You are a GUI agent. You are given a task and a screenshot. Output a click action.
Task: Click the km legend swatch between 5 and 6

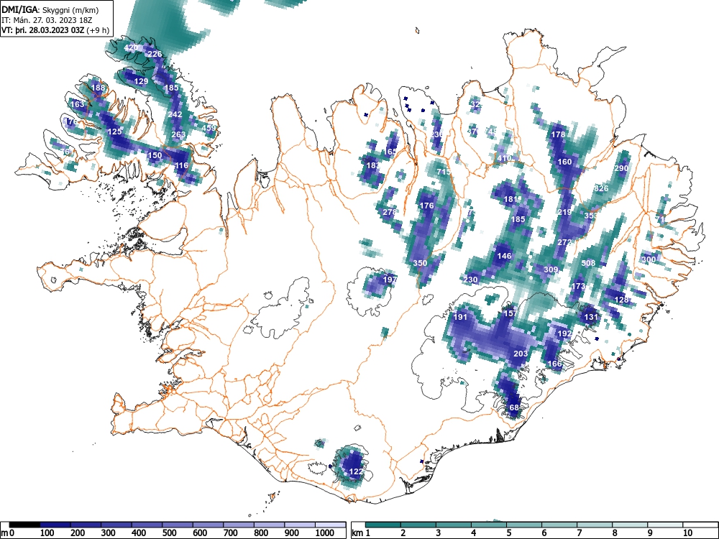coord(524,525)
